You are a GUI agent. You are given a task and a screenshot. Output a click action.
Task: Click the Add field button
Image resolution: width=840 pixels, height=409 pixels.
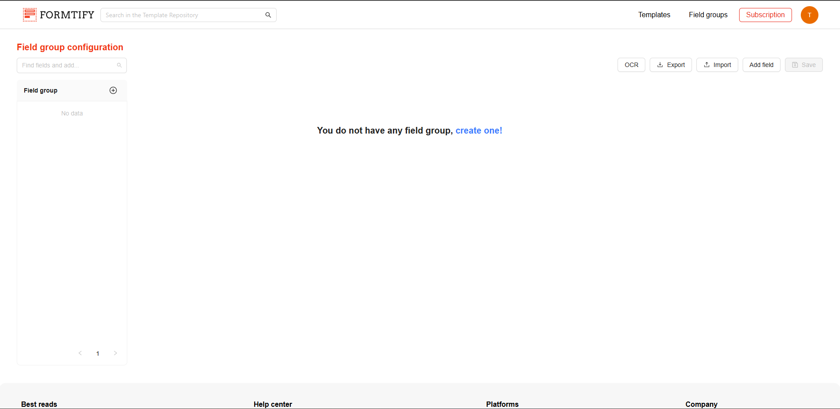click(761, 65)
